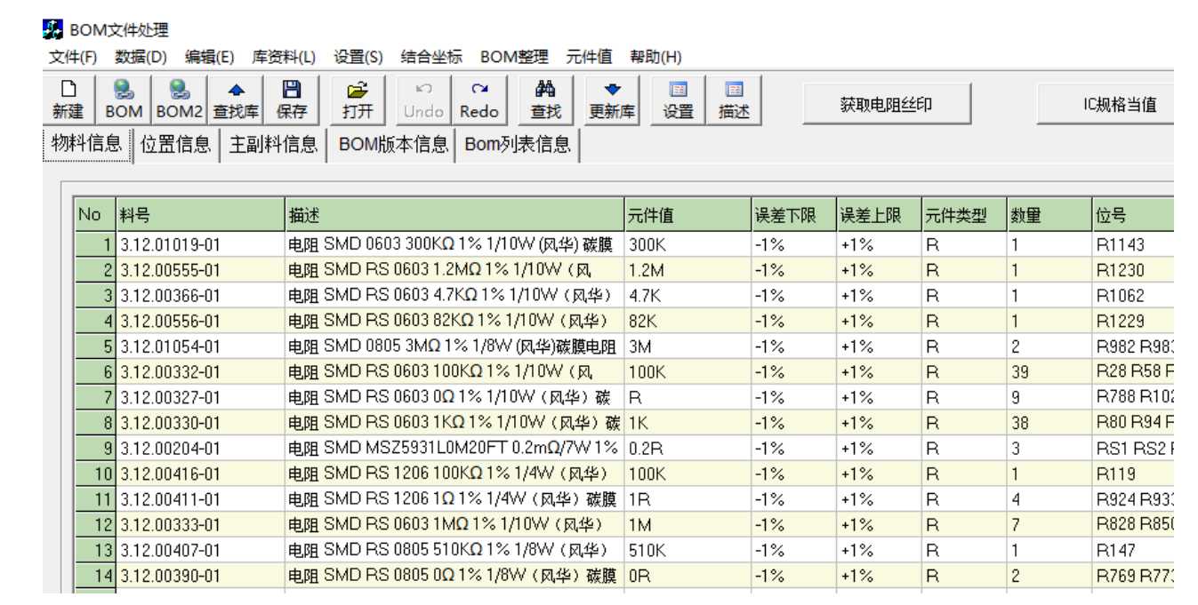Open the 文件(F) menu
The height and width of the screenshot is (605, 1198).
tap(73, 57)
